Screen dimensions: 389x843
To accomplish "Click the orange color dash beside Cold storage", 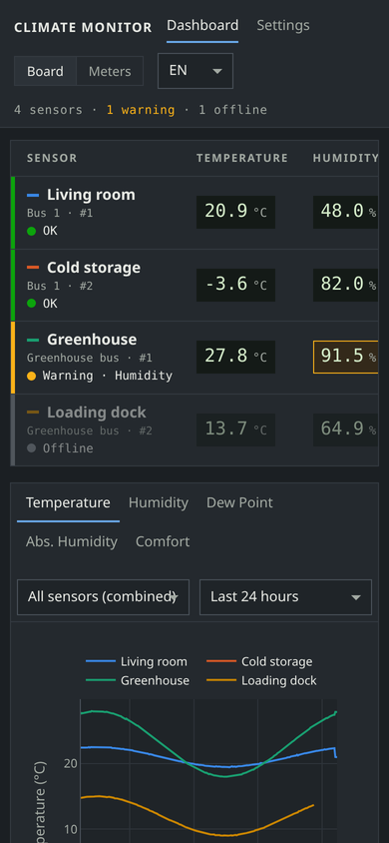I will tap(33, 268).
